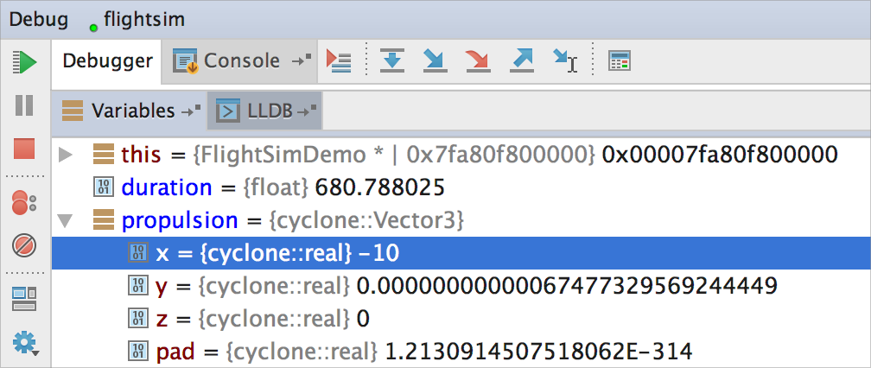Stop the debug session with red square
The width and height of the screenshot is (871, 368).
tap(24, 149)
